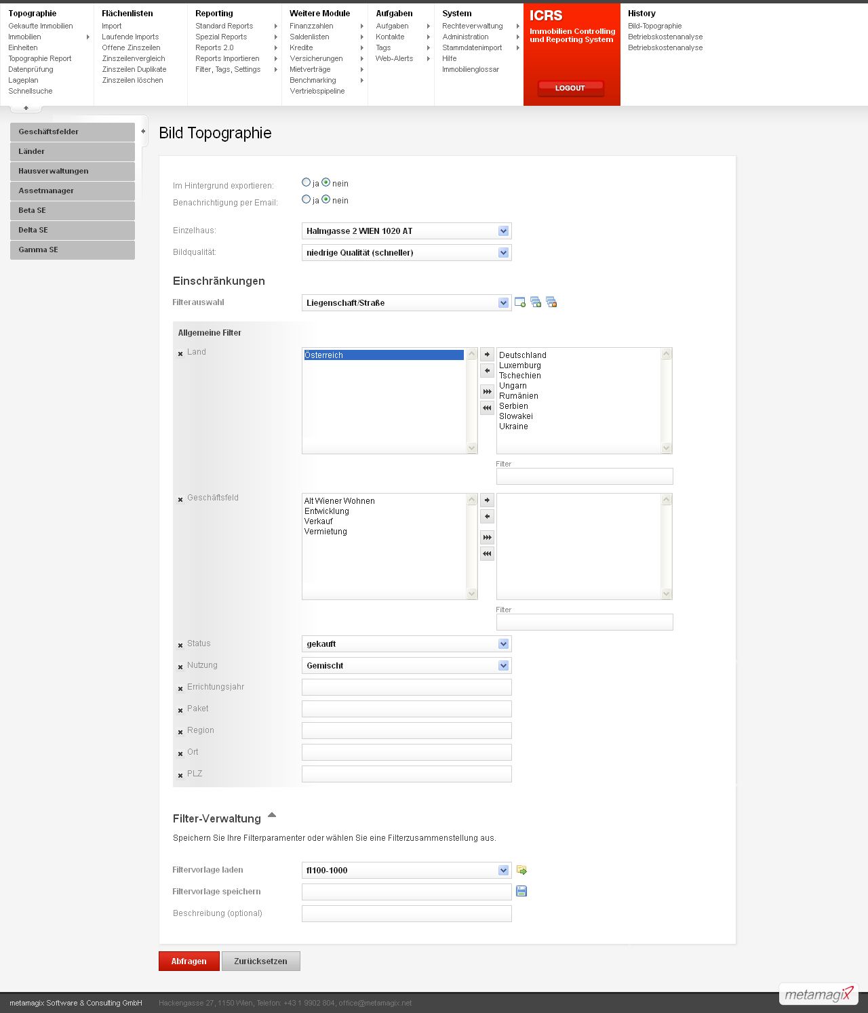Remove the PLZ filter with its x icon

click(180, 776)
